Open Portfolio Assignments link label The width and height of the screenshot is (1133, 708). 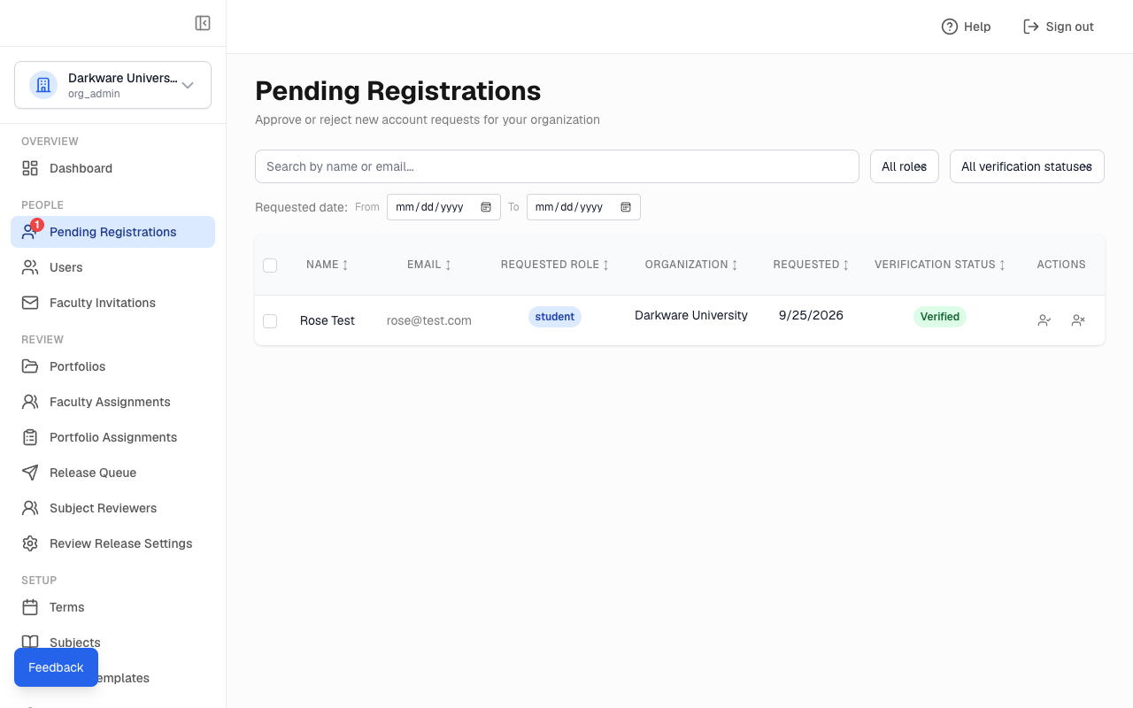pyautogui.click(x=113, y=437)
